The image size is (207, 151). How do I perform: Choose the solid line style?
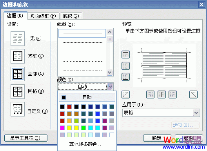click(x=82, y=33)
